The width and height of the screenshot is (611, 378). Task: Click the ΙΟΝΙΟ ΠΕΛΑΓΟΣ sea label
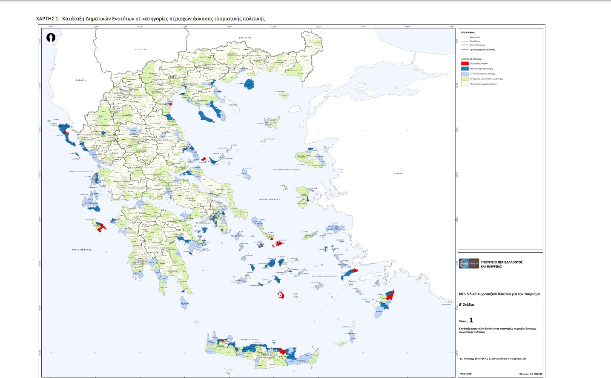pyautogui.click(x=82, y=250)
